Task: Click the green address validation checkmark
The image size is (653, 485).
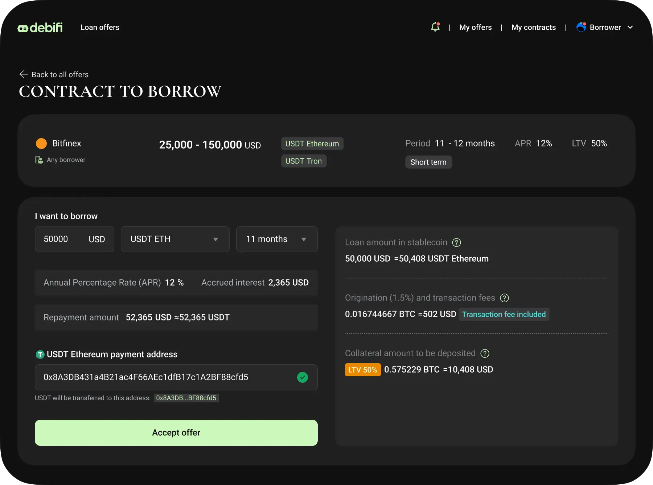Action: pyautogui.click(x=302, y=377)
